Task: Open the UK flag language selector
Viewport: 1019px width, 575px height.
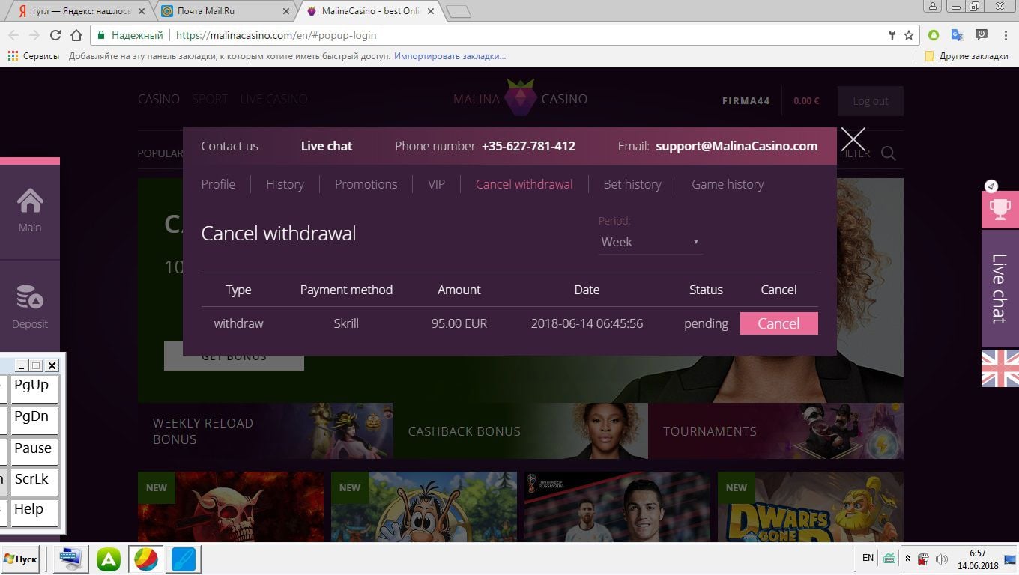Action: (x=1000, y=368)
